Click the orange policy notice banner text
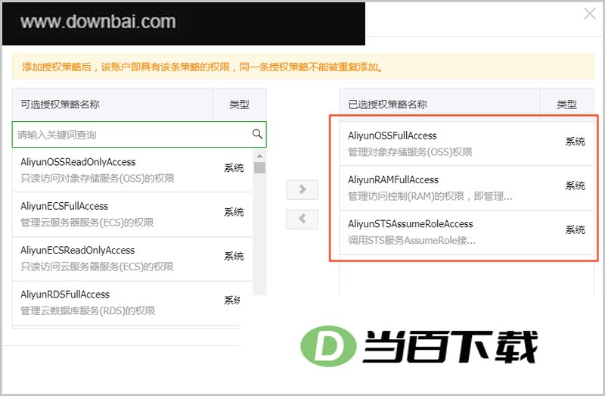The width and height of the screenshot is (605, 396). pyautogui.click(x=203, y=67)
